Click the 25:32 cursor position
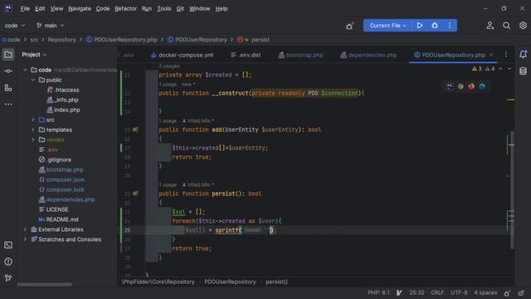 (x=417, y=293)
